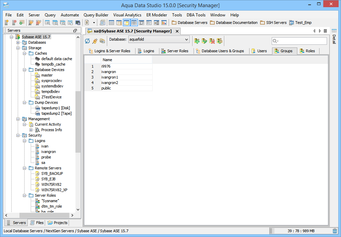Viewport: 341px width, 237px height.
Task: Switch to the Files bottom tab
Action: click(x=37, y=223)
